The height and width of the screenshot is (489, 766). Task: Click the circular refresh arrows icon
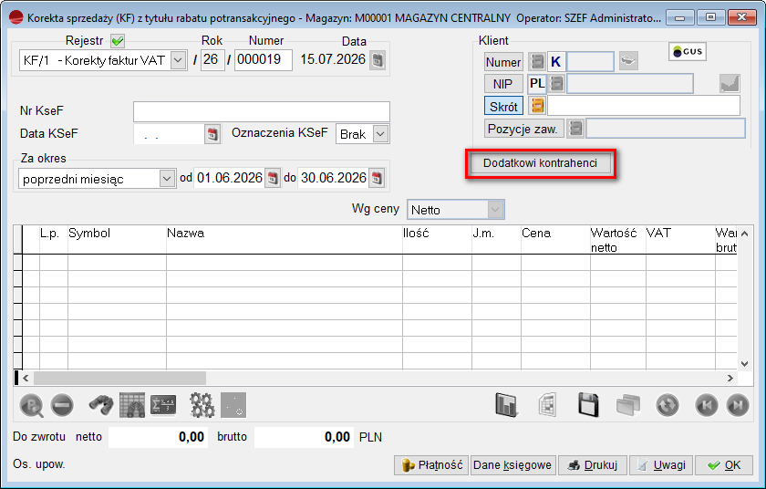coord(668,405)
